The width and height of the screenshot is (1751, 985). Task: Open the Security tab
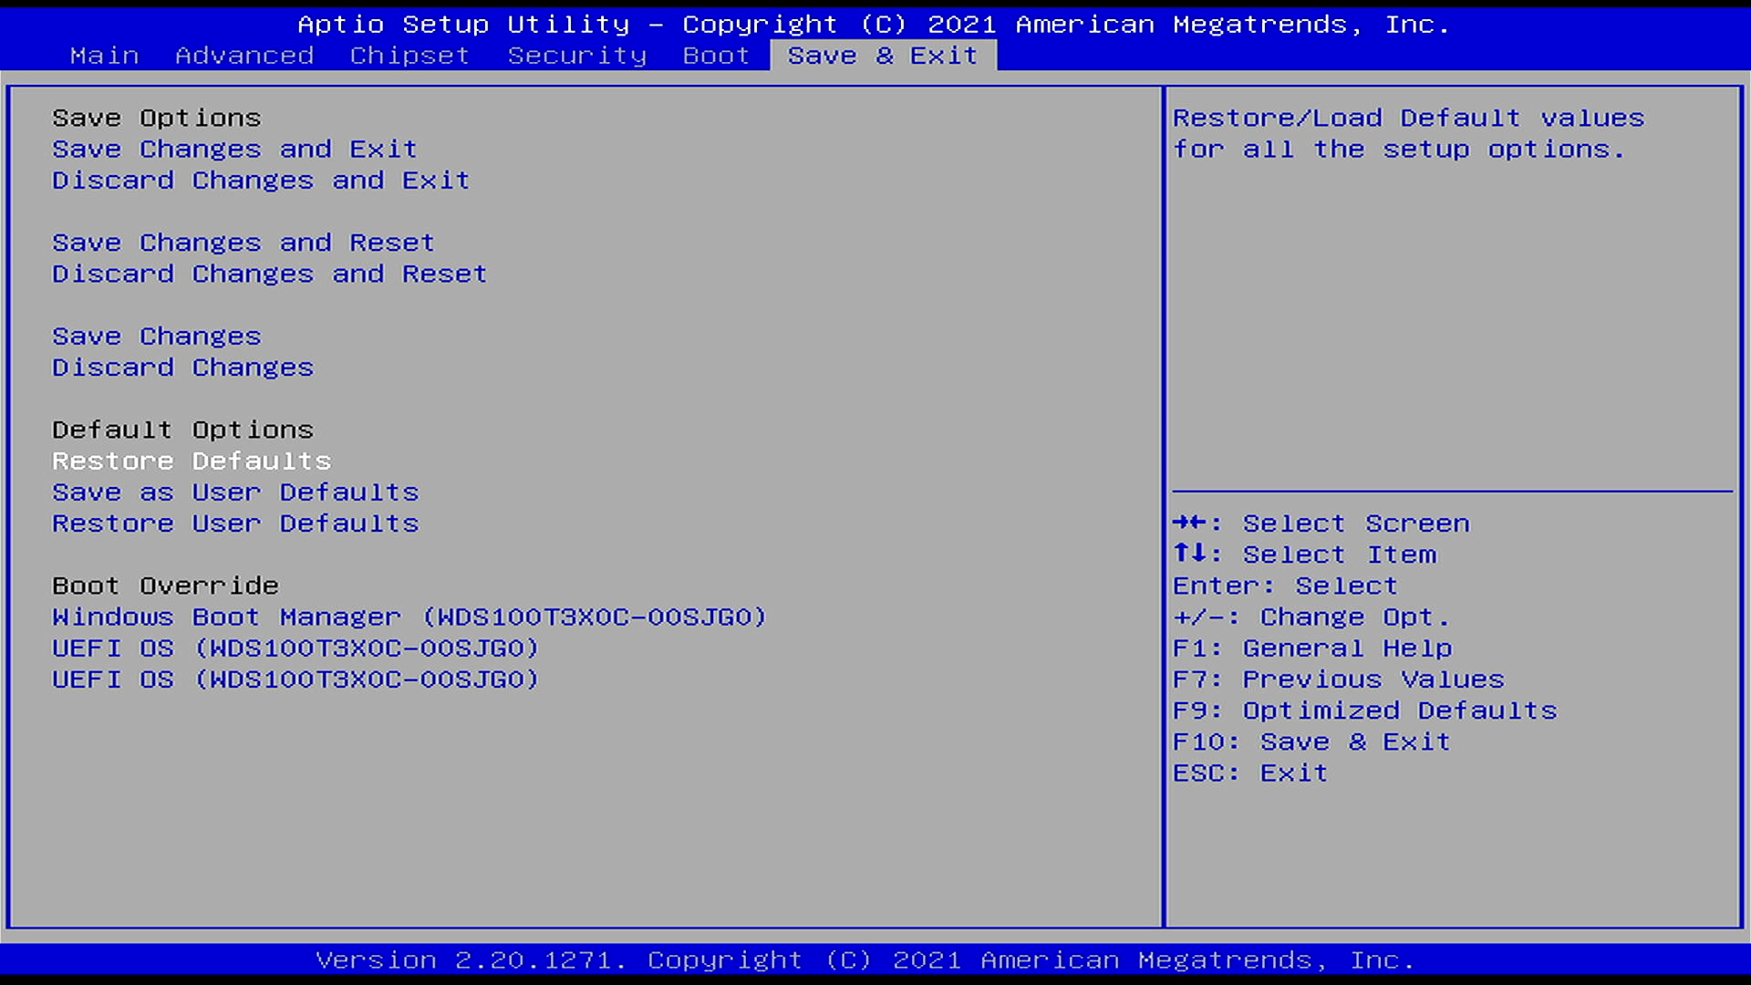pyautogui.click(x=576, y=56)
